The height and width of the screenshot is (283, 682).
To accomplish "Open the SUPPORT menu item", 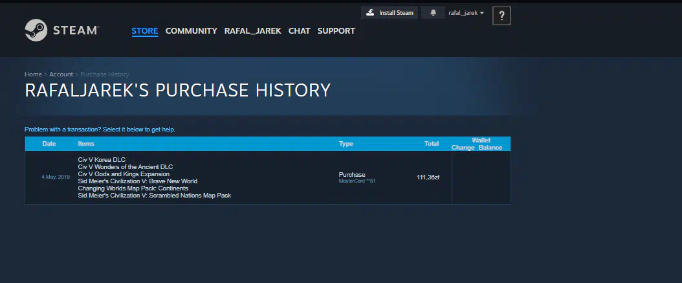I will (336, 31).
